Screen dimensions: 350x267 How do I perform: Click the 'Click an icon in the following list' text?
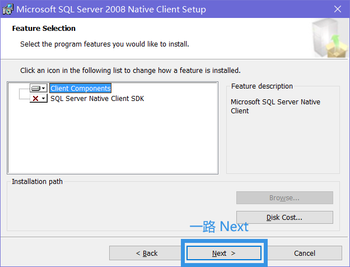(130, 71)
